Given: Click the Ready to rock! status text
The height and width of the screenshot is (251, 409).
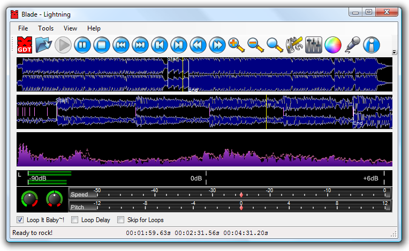Looking at the screenshot, I should (32, 233).
